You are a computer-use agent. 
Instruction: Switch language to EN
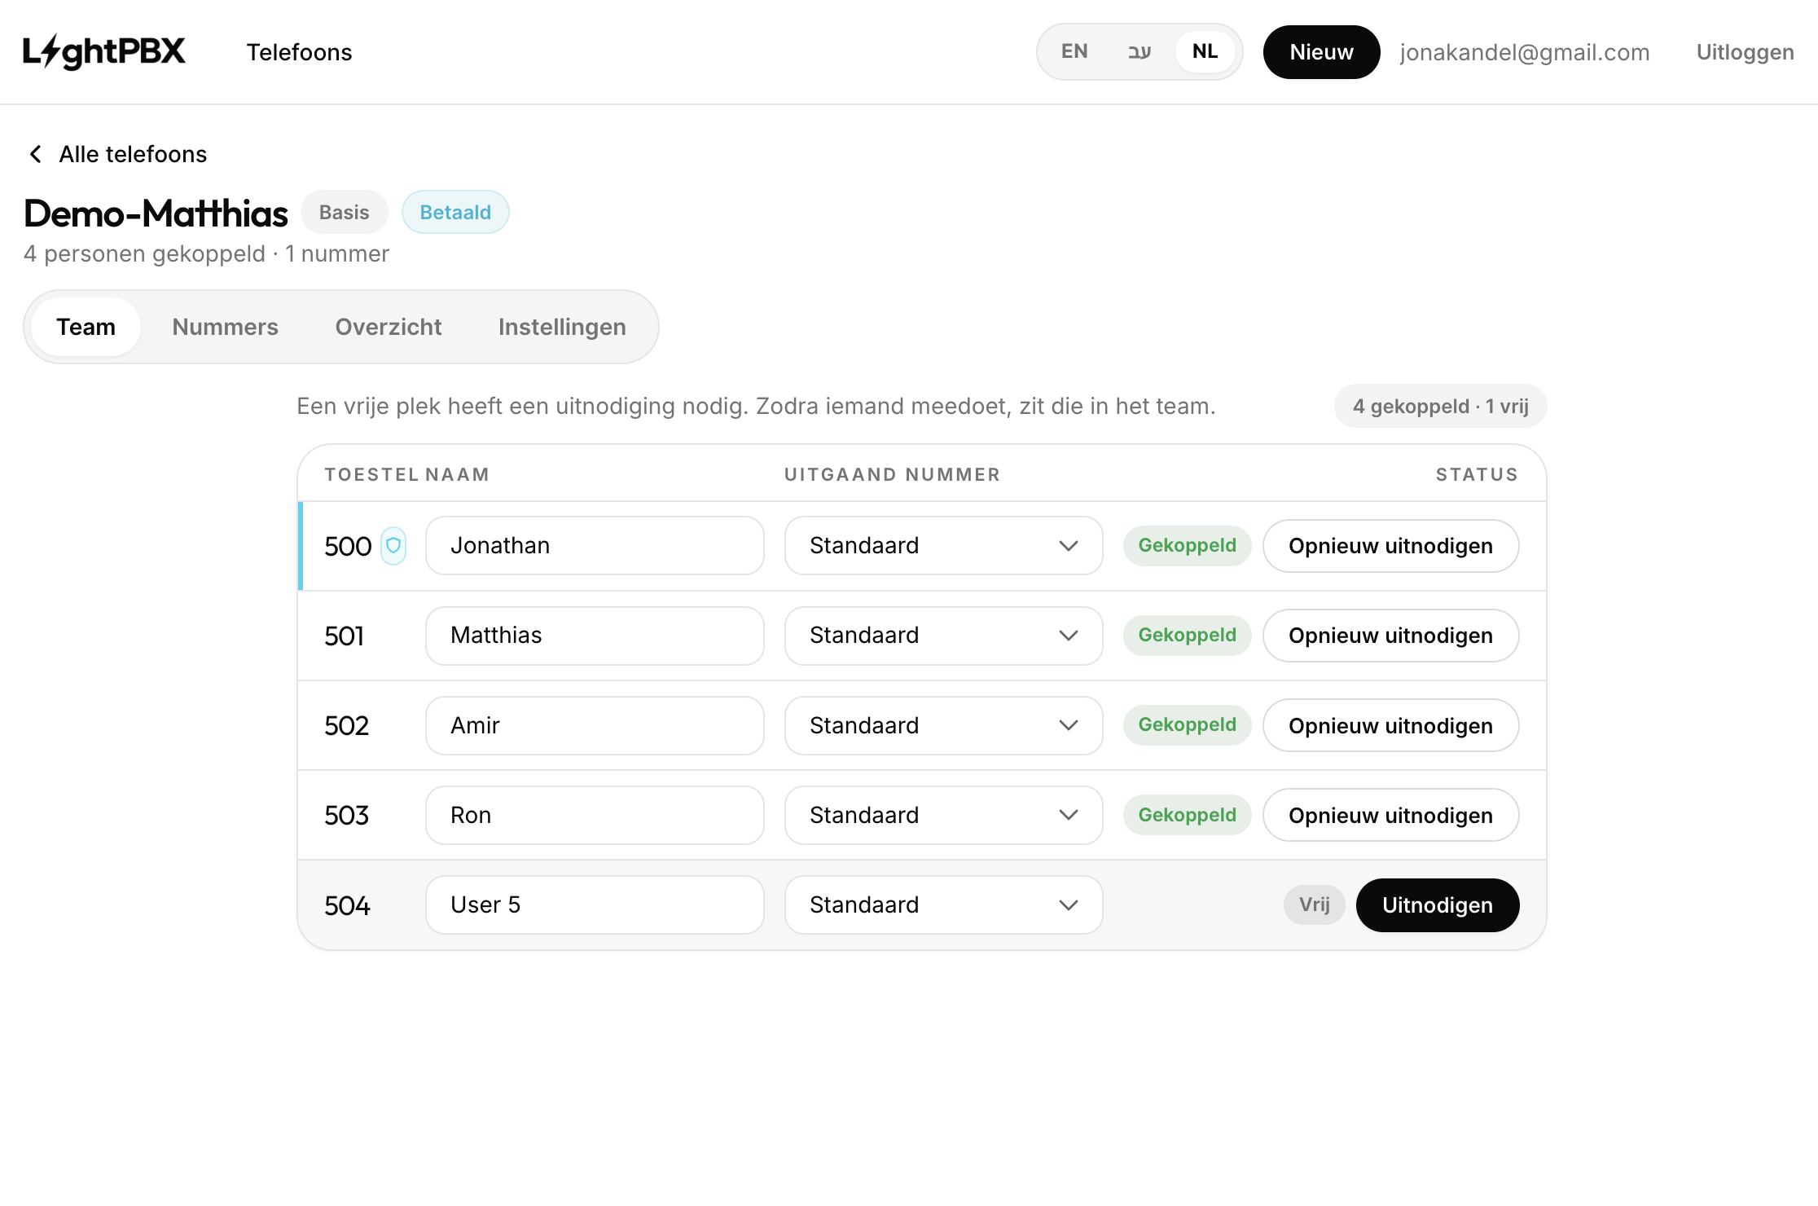1074,52
